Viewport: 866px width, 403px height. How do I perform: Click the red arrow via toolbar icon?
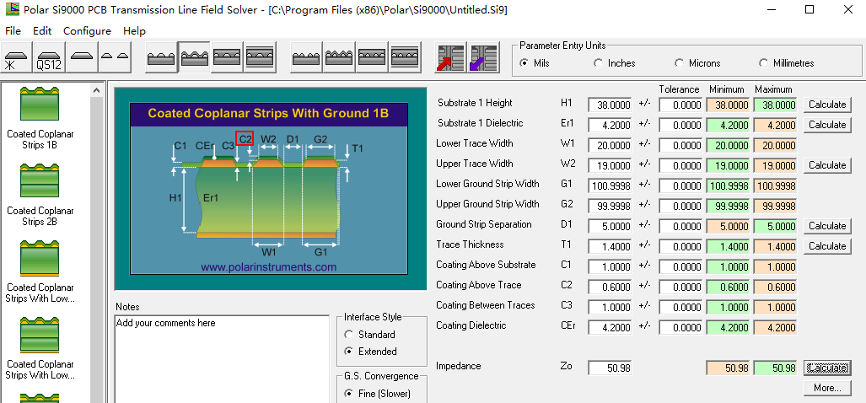pos(451,56)
